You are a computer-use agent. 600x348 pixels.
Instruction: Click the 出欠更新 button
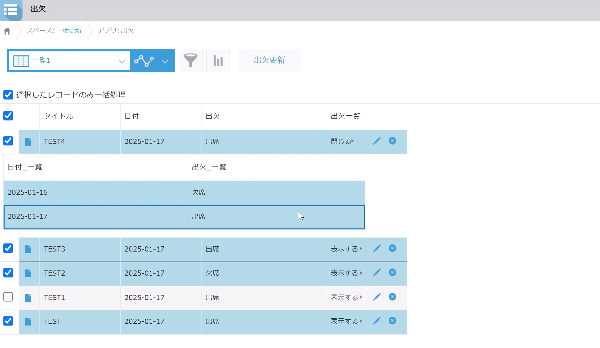coord(269,61)
